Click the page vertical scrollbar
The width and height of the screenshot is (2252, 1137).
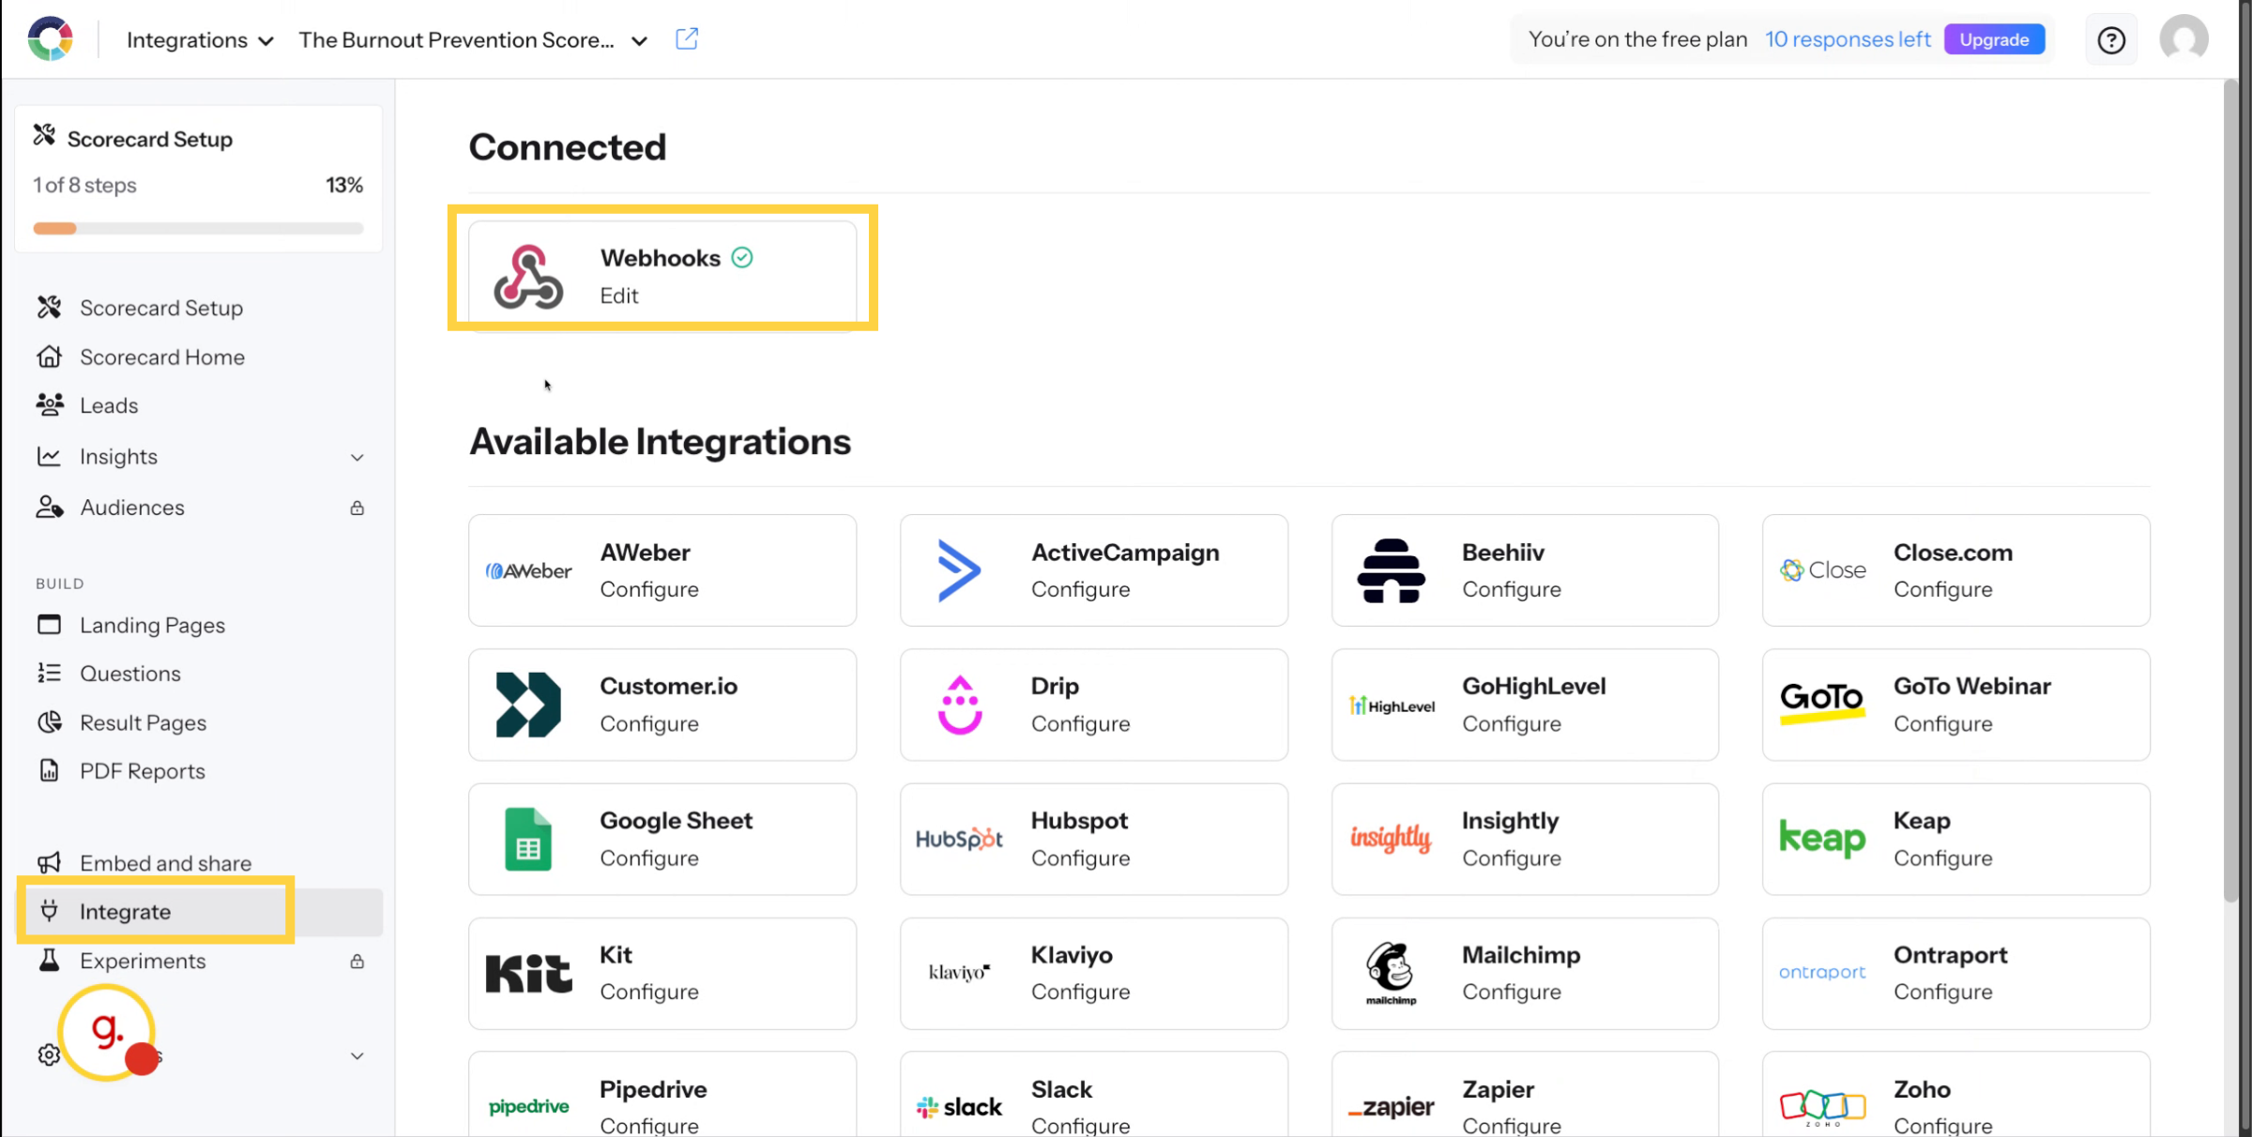(2231, 490)
